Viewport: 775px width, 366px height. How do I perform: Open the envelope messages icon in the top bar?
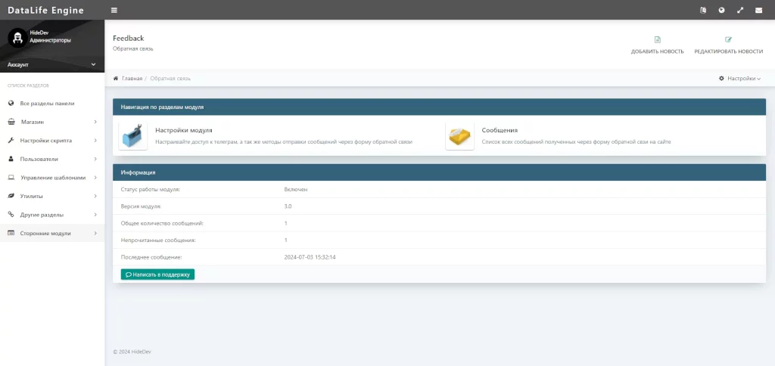click(x=758, y=10)
